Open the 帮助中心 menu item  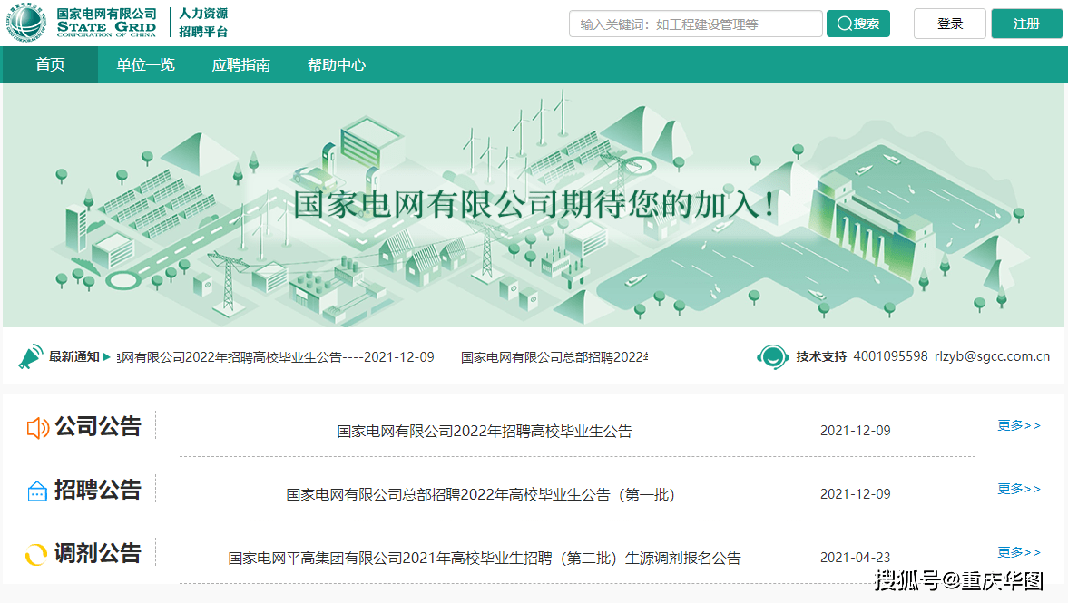pyautogui.click(x=337, y=64)
